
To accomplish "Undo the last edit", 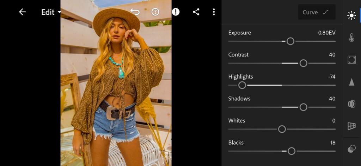I will tap(135, 12).
